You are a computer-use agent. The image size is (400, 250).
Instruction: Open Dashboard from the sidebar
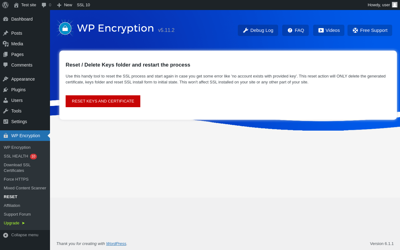pyautogui.click(x=22, y=19)
